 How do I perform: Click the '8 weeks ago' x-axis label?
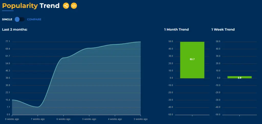12,119
